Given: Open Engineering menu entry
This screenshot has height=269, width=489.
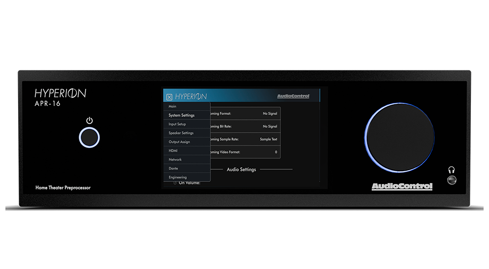Looking at the screenshot, I should [x=187, y=177].
